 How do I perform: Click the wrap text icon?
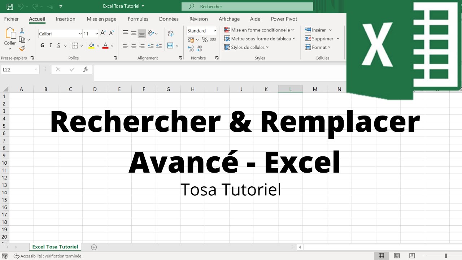(171, 33)
